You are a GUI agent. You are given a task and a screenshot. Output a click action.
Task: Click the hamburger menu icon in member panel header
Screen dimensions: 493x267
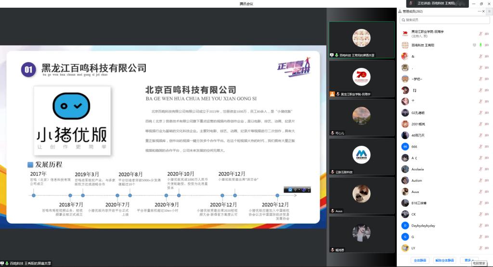pos(488,11)
